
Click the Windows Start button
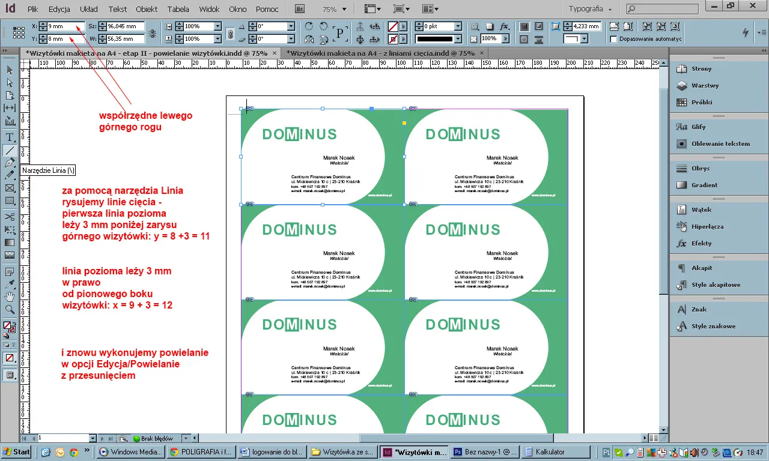pyautogui.click(x=17, y=452)
